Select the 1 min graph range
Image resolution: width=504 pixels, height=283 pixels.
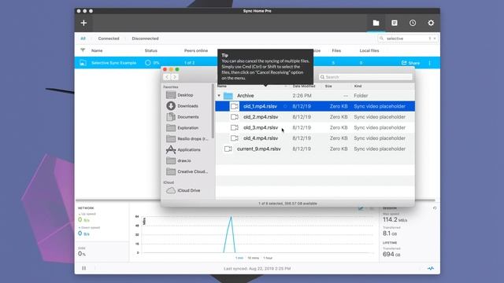pos(239,258)
